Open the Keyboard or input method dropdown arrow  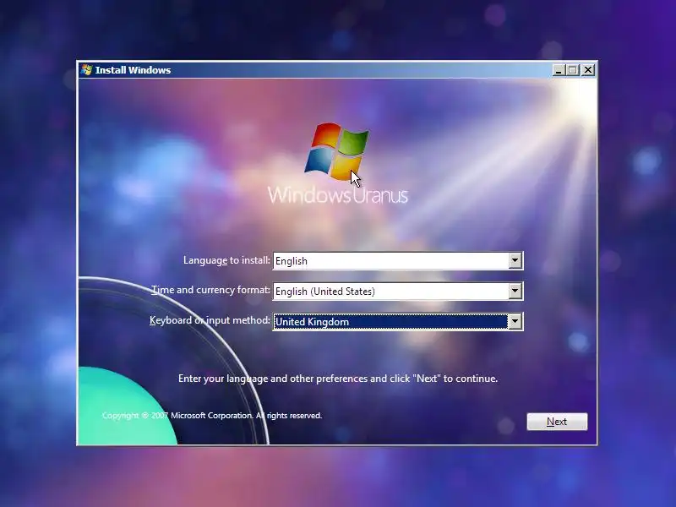515,321
